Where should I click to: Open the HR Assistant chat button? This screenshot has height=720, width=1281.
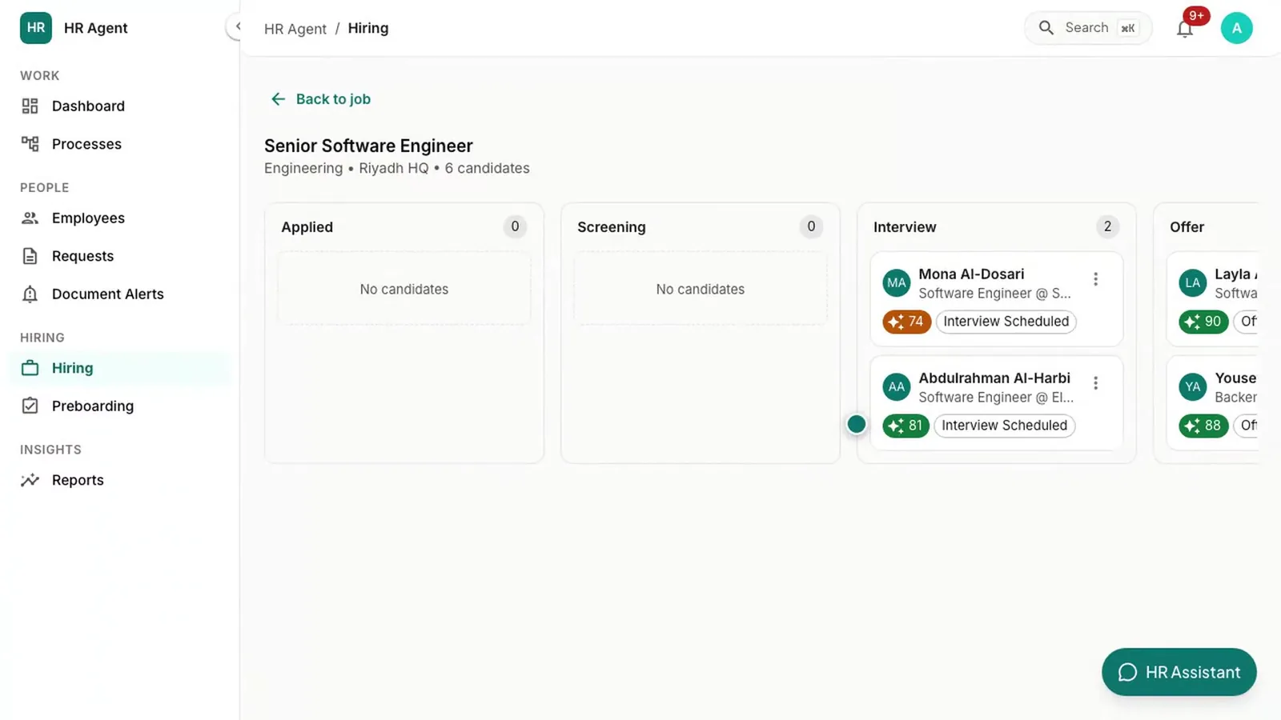click(1179, 672)
